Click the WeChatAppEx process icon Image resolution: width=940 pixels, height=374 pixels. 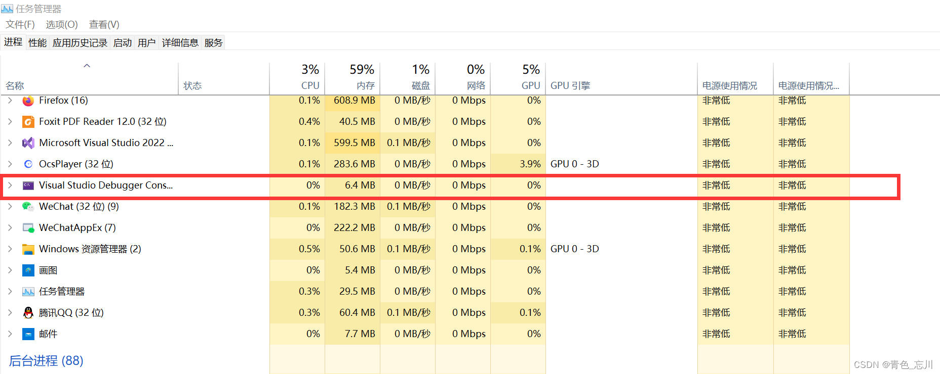(28, 228)
